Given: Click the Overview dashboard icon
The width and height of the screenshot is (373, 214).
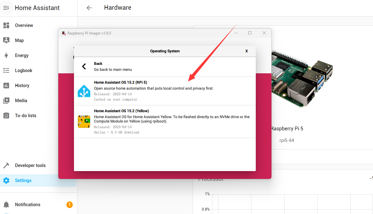Looking at the screenshot, I should (6, 25).
